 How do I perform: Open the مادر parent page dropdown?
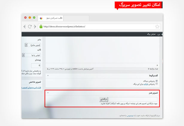coord(26,45)
